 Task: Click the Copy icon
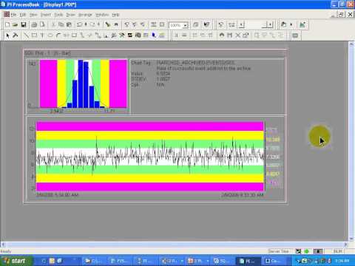61,24
